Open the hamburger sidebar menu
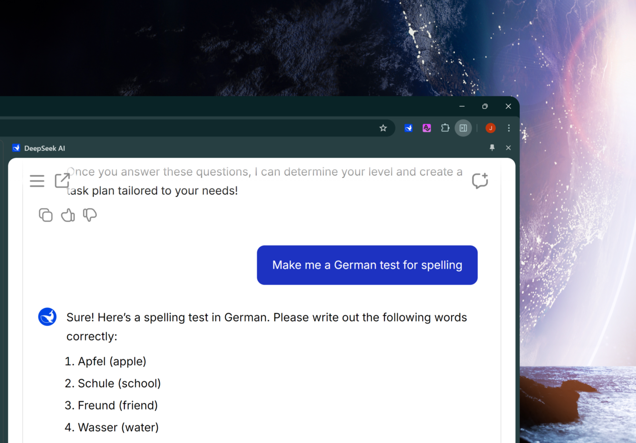 tap(37, 181)
